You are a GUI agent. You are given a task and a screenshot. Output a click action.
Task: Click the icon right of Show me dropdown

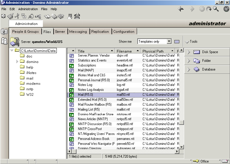(x=177, y=42)
